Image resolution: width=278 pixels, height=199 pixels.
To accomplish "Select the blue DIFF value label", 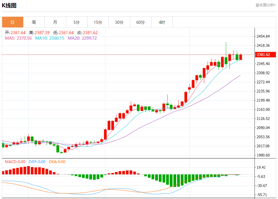I will 37,162.
